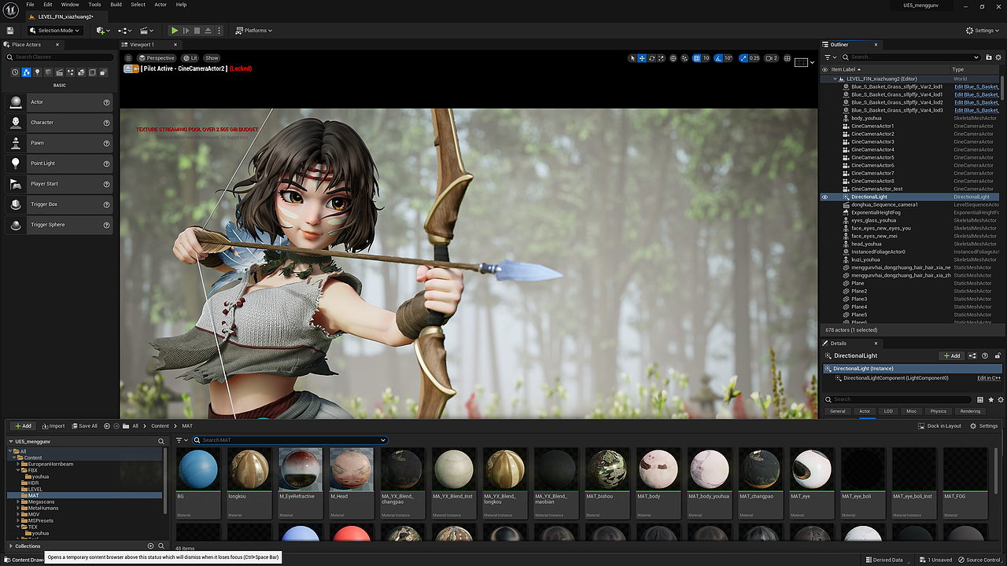Screen dimensions: 1007x566
Task: Open Outliner filter options dropdown
Action: pyautogui.click(x=829, y=57)
